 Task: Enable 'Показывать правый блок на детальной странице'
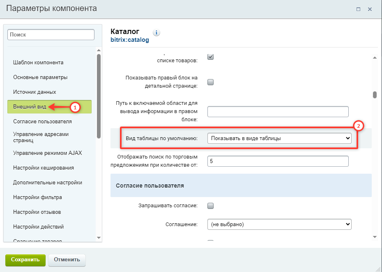210,82
